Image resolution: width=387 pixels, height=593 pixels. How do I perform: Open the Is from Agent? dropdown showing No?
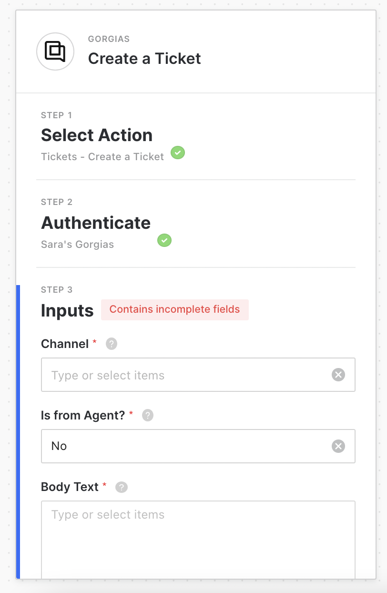click(x=186, y=446)
